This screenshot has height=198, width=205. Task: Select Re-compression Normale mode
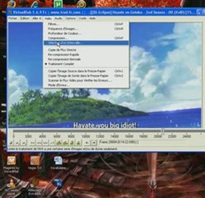(x=86, y=59)
